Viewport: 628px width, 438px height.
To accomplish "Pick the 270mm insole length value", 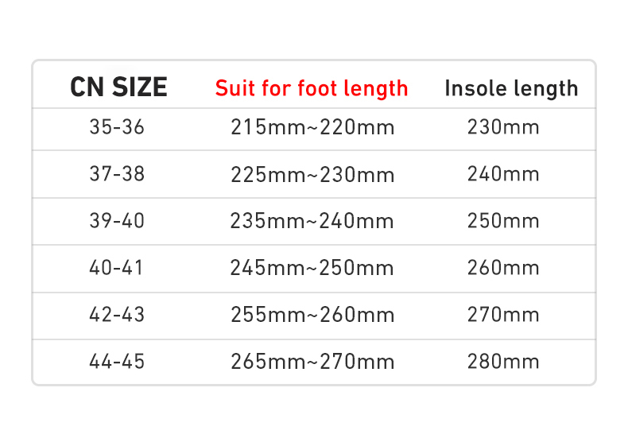I will pos(503,315).
